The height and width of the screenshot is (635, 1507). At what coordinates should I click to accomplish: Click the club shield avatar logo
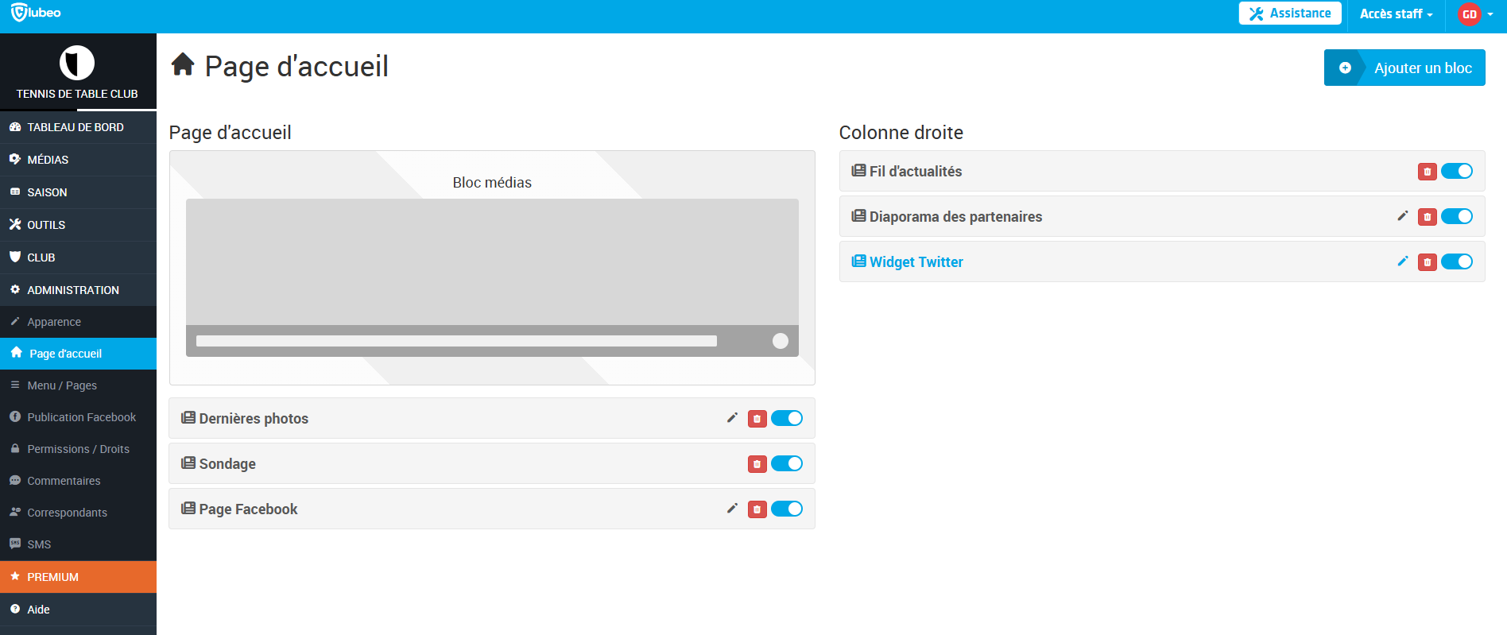[x=77, y=63]
